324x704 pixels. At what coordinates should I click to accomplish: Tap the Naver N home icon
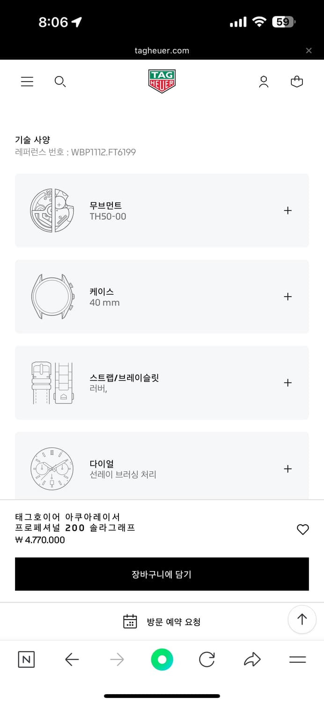(26, 659)
